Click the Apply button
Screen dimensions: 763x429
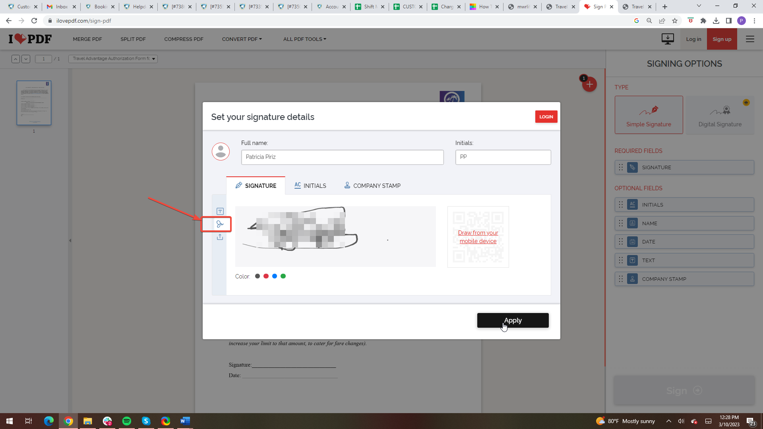[x=513, y=320]
